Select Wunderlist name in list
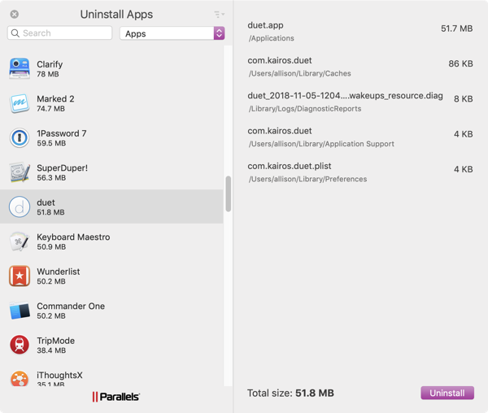 59,272
